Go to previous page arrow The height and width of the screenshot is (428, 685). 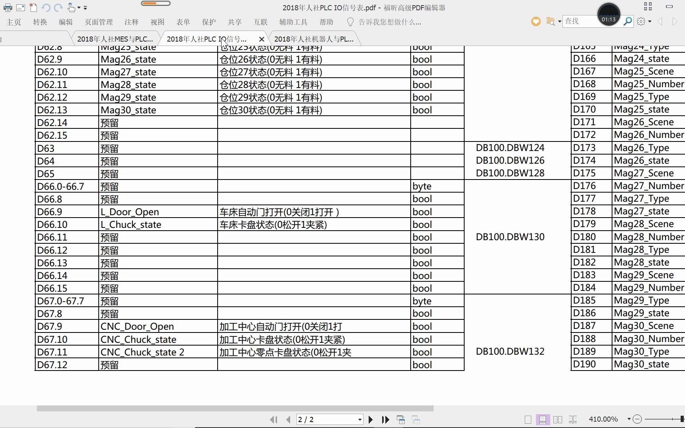coord(288,419)
